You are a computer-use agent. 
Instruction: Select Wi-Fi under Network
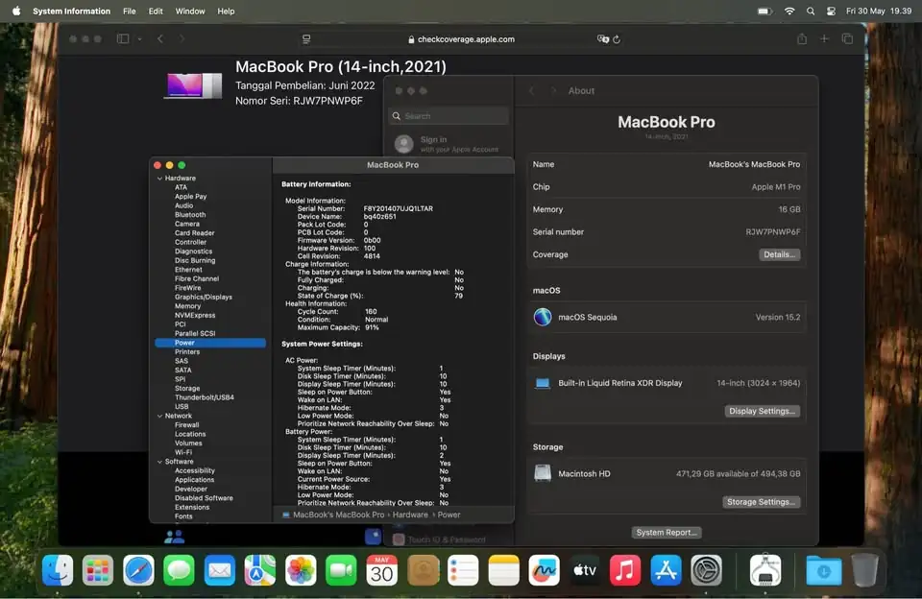[182, 453]
